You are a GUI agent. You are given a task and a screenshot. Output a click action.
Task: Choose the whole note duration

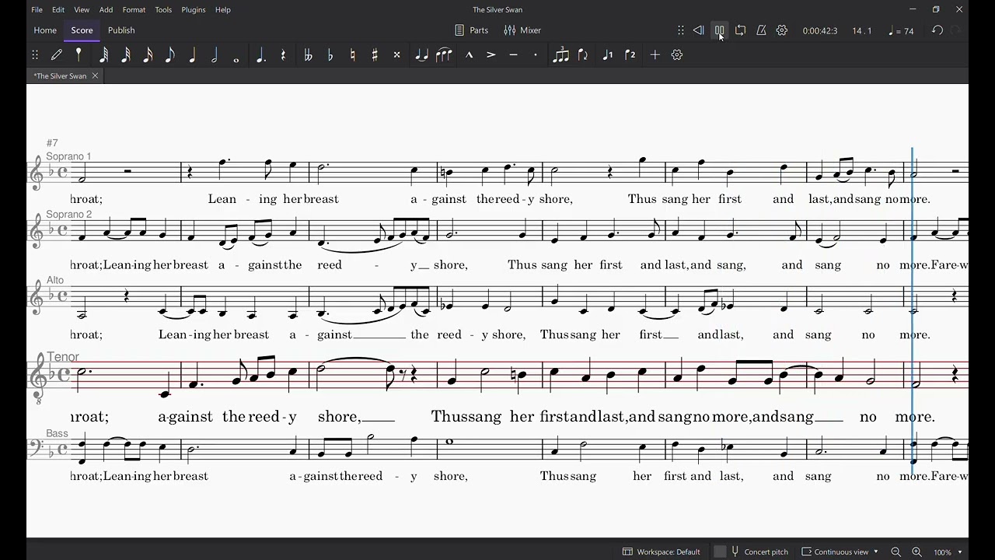pos(236,58)
